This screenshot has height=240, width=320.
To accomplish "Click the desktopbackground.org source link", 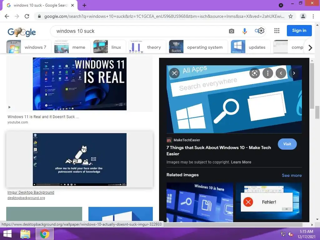I will (26, 198).
